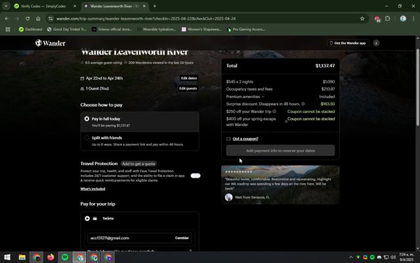Viewport: 420px width, 263px height.
Task: Go back to previous page
Action: point(7,18)
